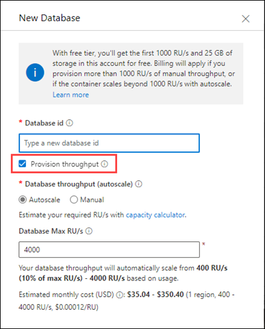Open the Learn more link
This screenshot has height=329, width=265.
coord(71,95)
